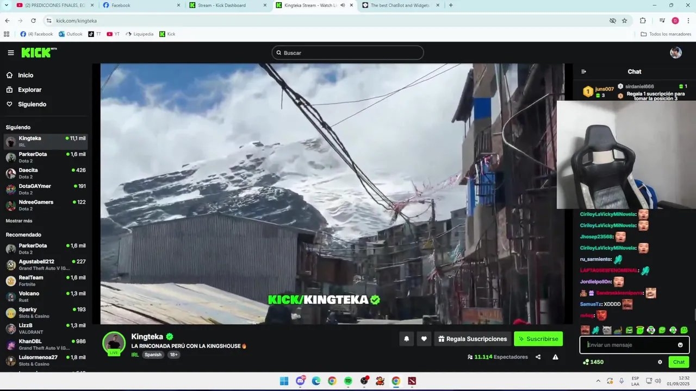Go back in browser history
Image resolution: width=696 pixels, height=391 pixels.
(x=7, y=21)
